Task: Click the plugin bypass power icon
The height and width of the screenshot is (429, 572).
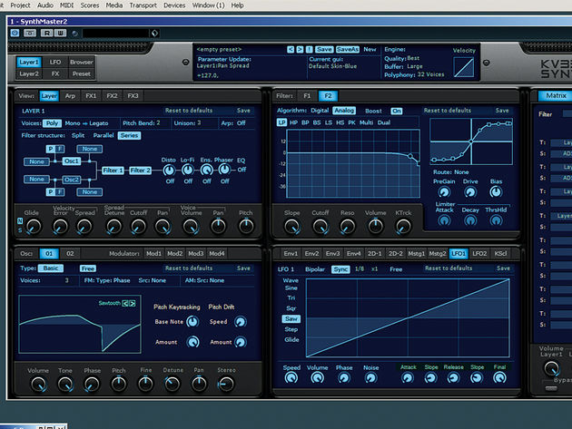Action: (x=15, y=33)
